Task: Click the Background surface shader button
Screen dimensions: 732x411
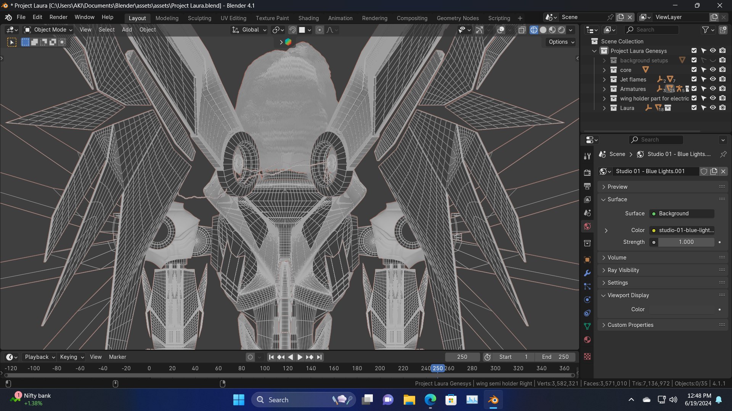Action: point(682,213)
